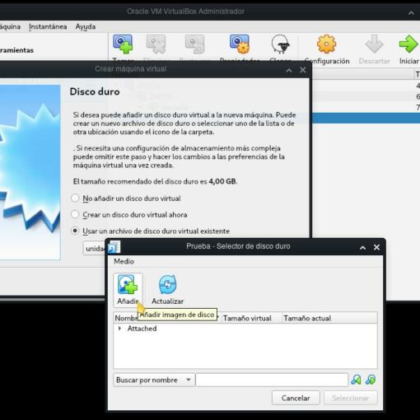Open Configuración gear icon
This screenshot has width=420, height=420.
pyautogui.click(x=326, y=44)
